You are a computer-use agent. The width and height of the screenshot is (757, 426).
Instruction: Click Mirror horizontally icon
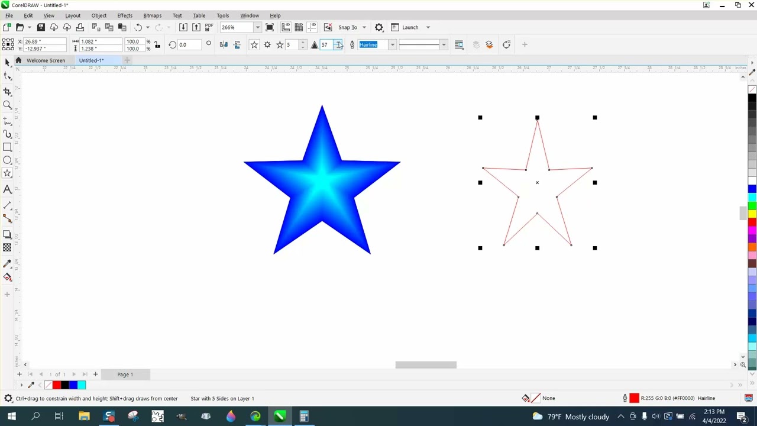pos(224,44)
